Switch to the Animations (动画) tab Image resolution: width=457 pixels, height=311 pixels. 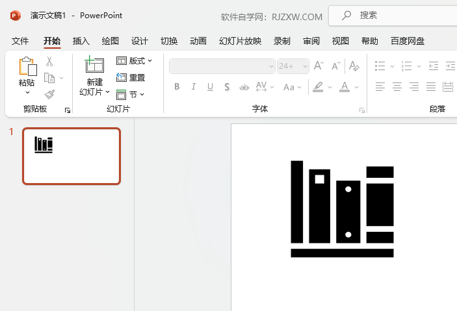click(198, 41)
